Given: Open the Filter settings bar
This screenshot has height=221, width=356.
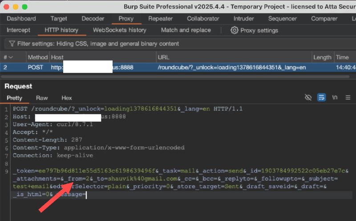Looking at the screenshot, I should 98,44.
